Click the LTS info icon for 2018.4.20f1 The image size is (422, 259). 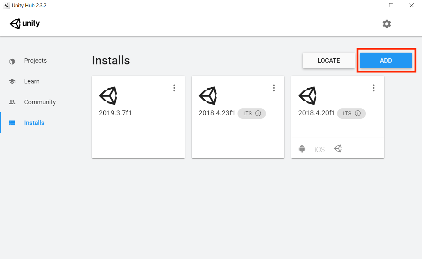pyautogui.click(x=358, y=114)
